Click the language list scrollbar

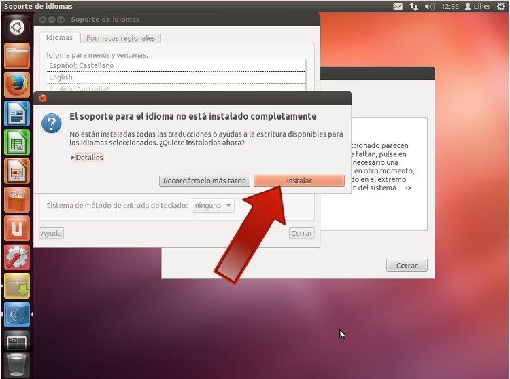306,75
